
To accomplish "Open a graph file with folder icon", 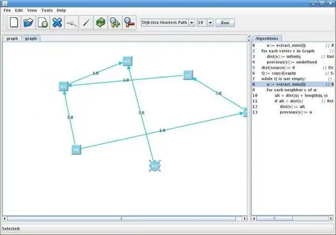I will (28, 23).
